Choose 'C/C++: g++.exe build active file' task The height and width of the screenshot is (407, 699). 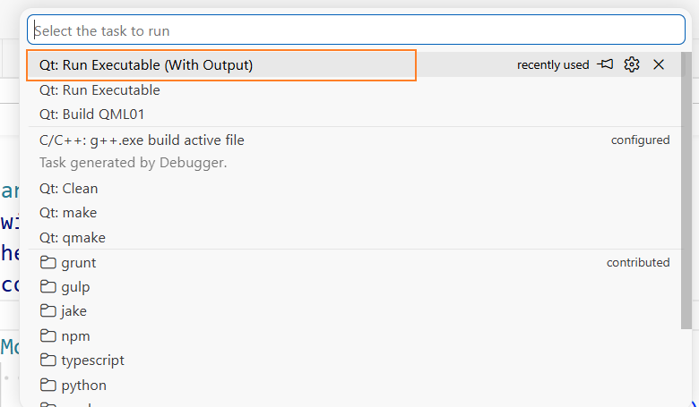point(354,151)
